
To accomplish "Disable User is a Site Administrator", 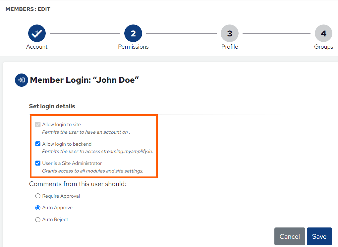I will pyautogui.click(x=38, y=163).
